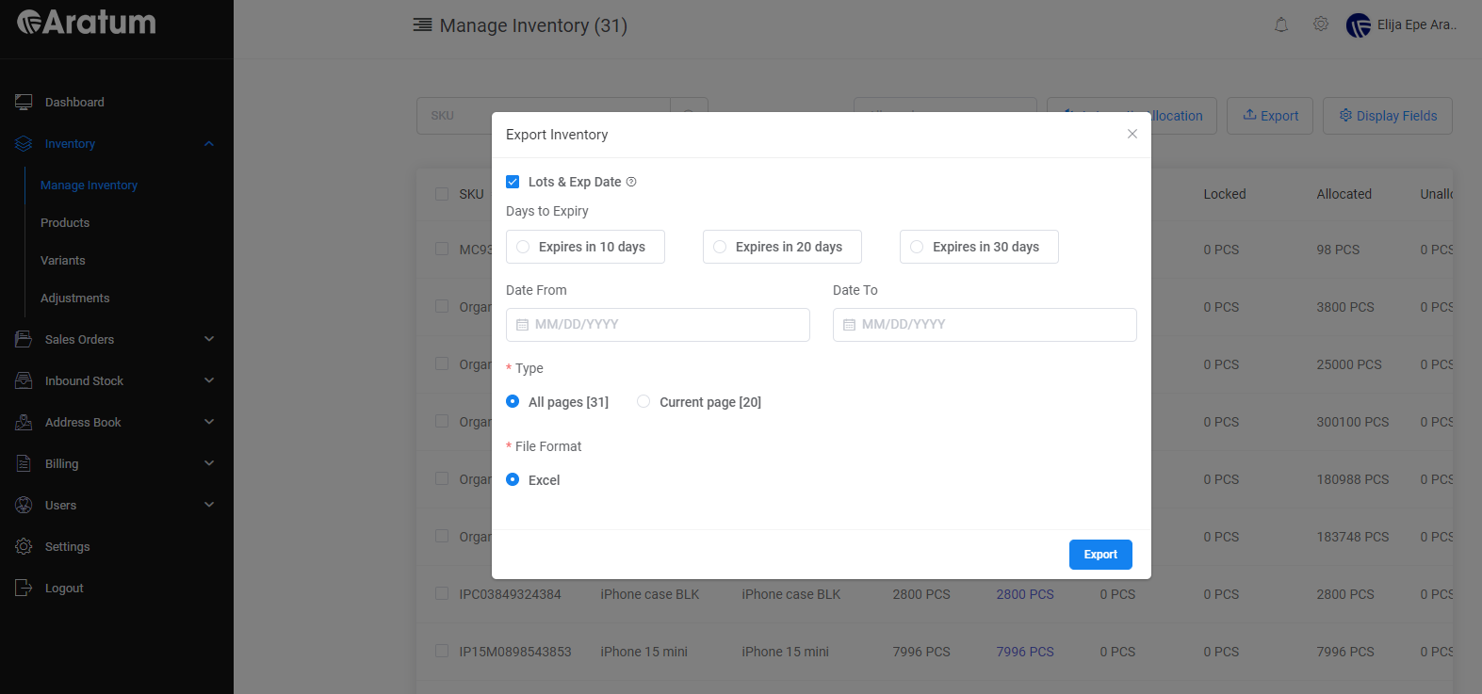The height and width of the screenshot is (694, 1482).
Task: Click the Dashboard monitor icon
Action: [x=24, y=102]
